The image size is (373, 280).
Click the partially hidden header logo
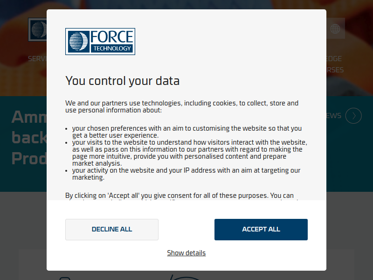37,29
